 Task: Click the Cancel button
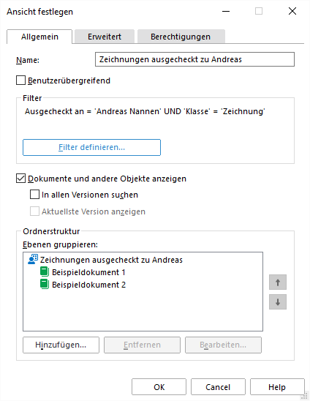pyautogui.click(x=218, y=387)
